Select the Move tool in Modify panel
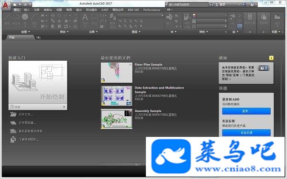The height and width of the screenshot is (179, 287). [53, 16]
